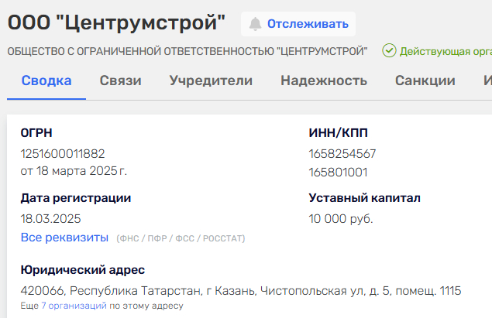Open the 7 организаций link
Image resolution: width=492 pixels, height=318 pixels.
(x=74, y=306)
